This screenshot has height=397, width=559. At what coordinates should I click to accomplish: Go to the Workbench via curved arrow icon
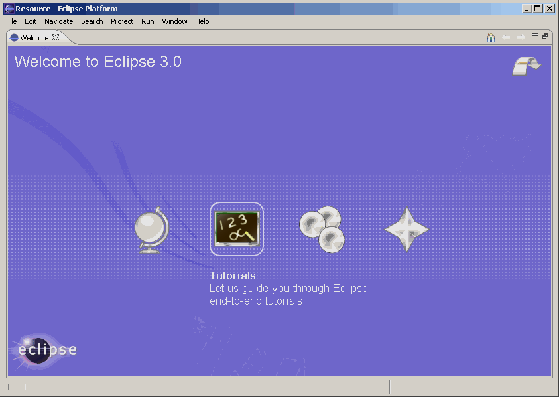[527, 66]
